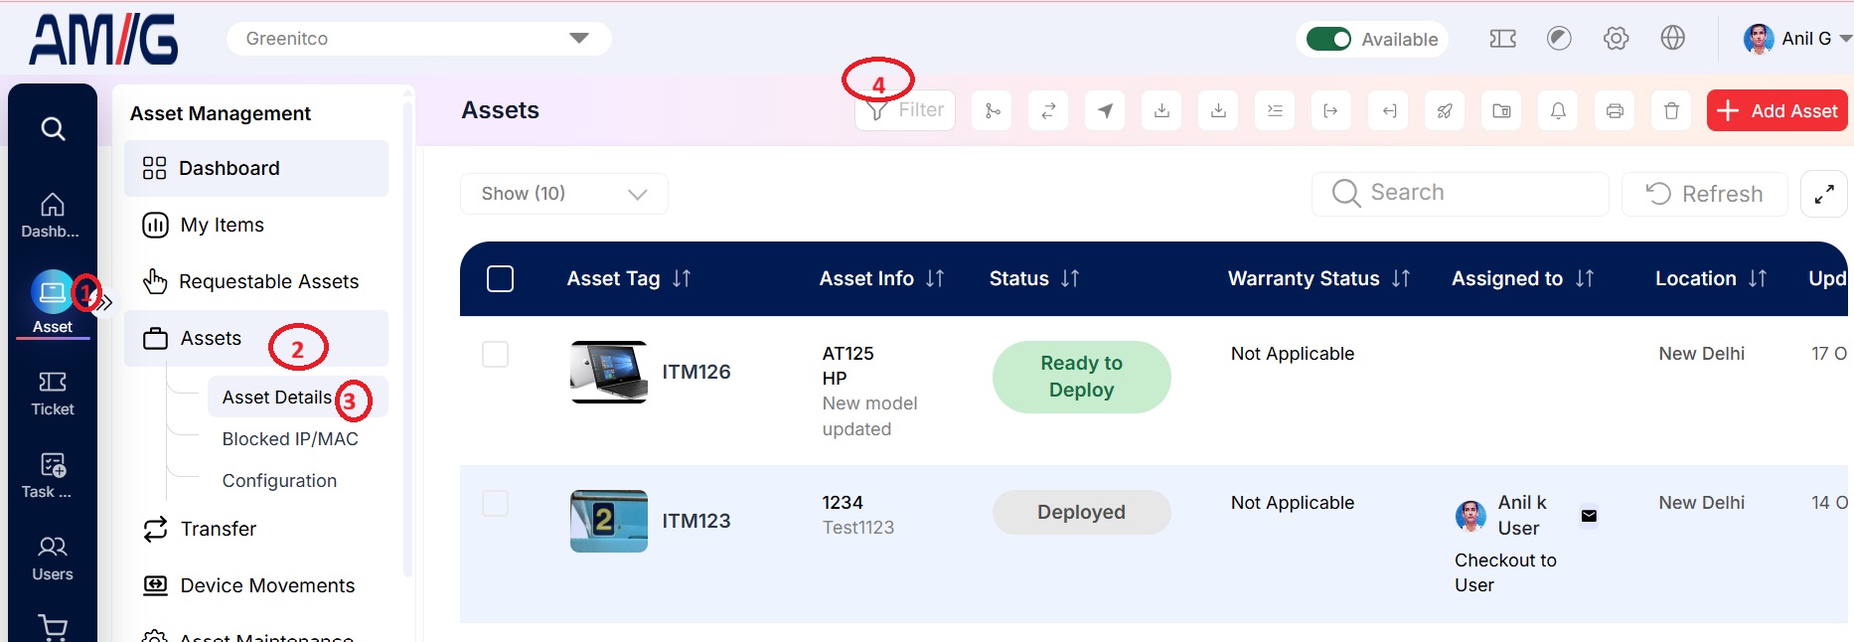Click the red Add Asset button
Screen dimensions: 1854x642
tap(1777, 110)
